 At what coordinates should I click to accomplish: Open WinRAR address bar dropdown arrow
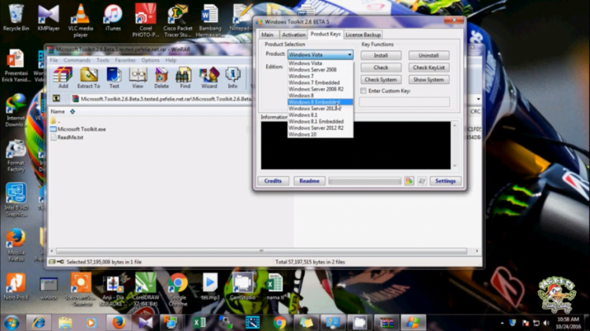coord(478,99)
